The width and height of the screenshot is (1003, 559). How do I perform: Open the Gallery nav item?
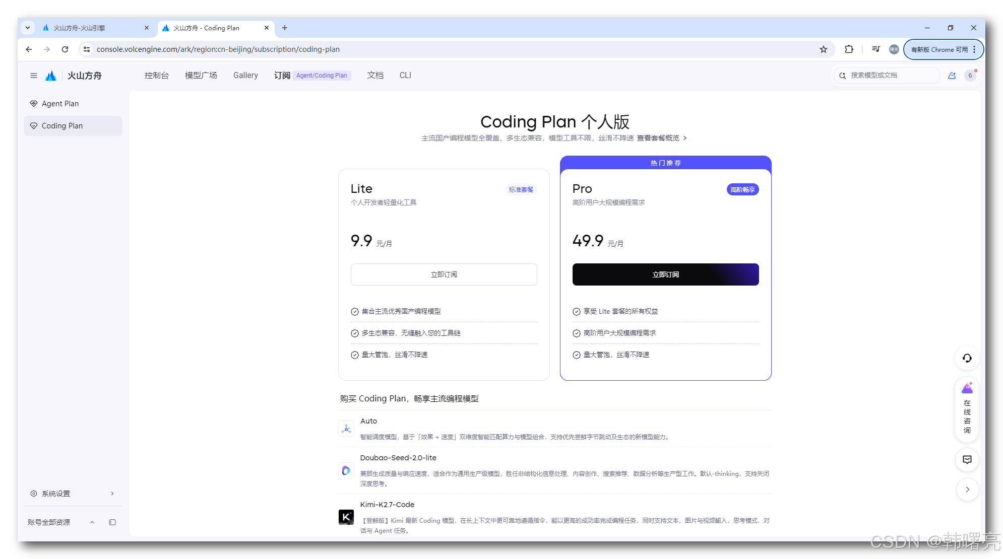pyautogui.click(x=245, y=76)
